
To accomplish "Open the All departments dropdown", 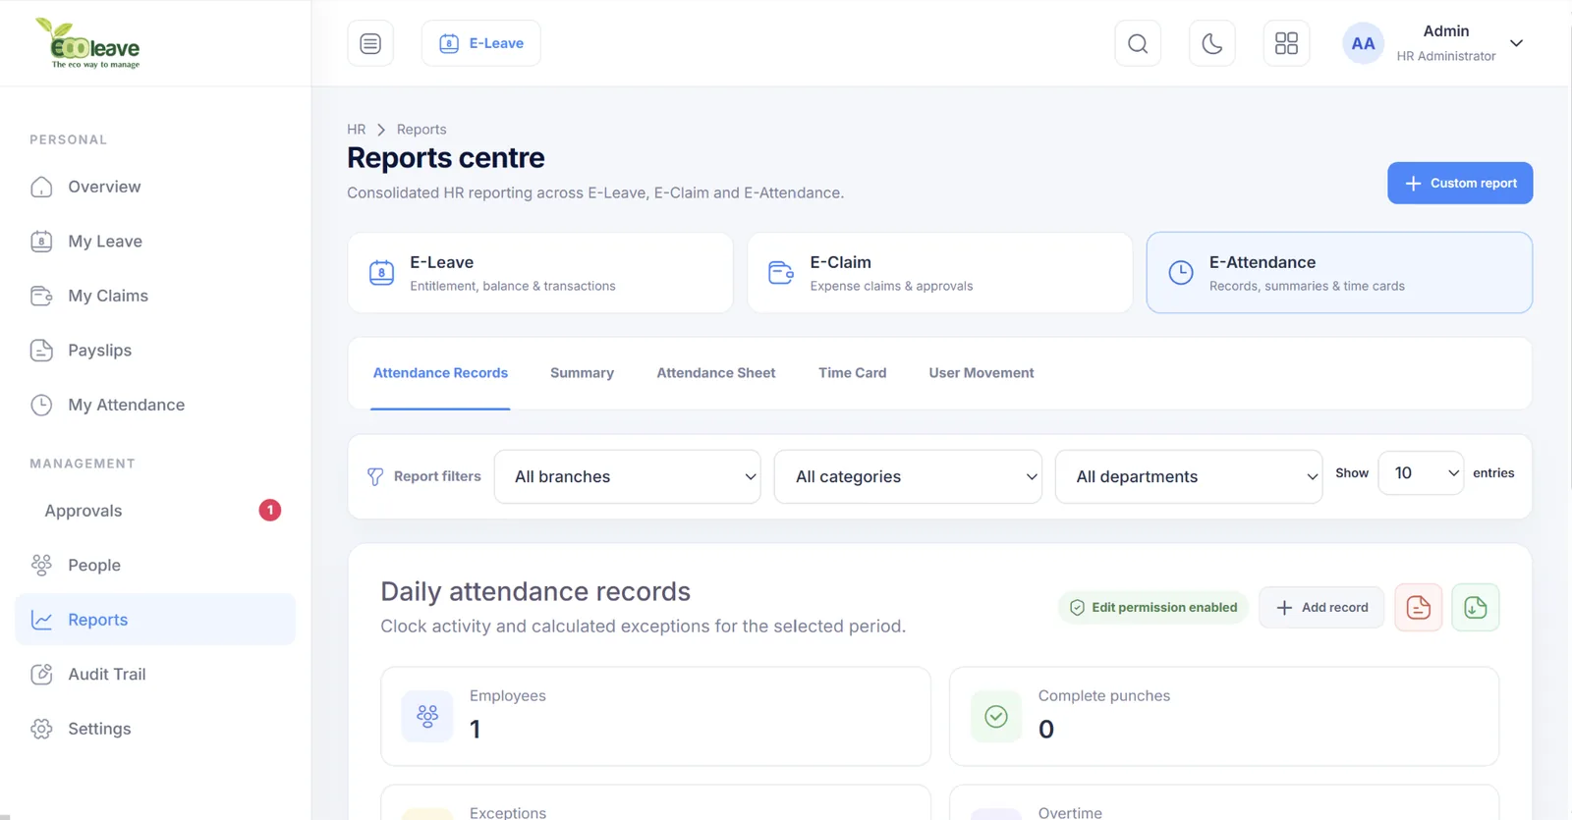I will click(1188, 477).
